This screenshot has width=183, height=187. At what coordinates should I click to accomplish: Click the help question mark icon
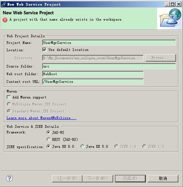coord(9,178)
